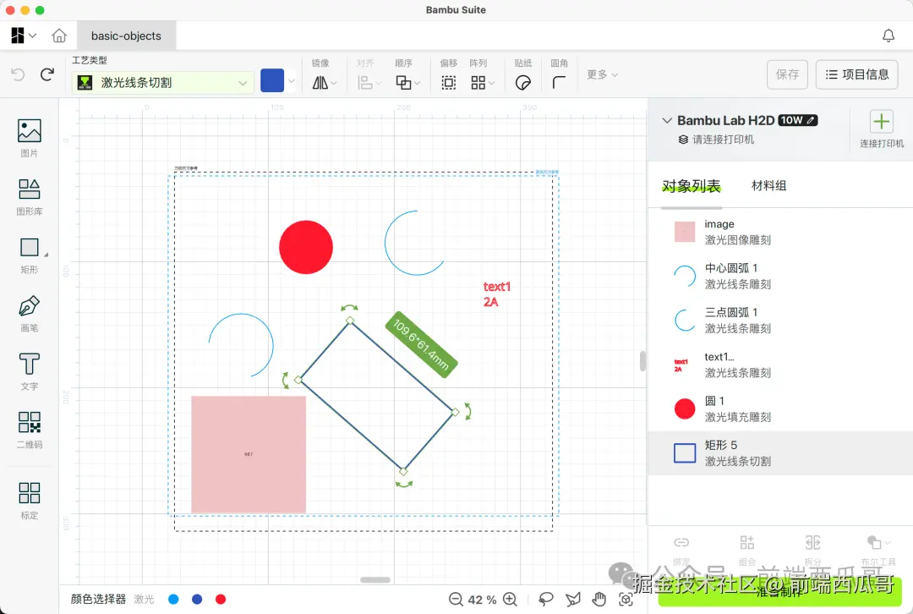Open the Calibration (标定) tool
The height and width of the screenshot is (614, 913).
point(29,500)
